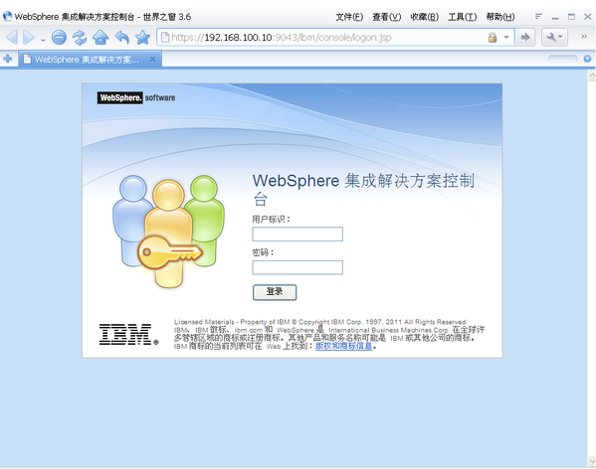Click the page icon in the address bar

point(165,37)
